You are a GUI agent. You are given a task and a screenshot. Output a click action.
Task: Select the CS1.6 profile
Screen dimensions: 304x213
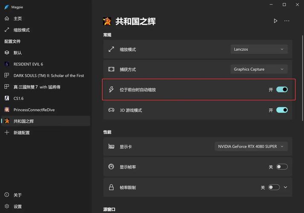(45, 98)
